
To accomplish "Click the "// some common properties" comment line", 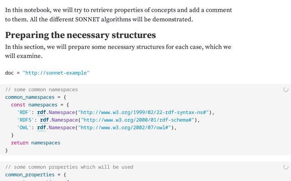I will pos(69,167).
